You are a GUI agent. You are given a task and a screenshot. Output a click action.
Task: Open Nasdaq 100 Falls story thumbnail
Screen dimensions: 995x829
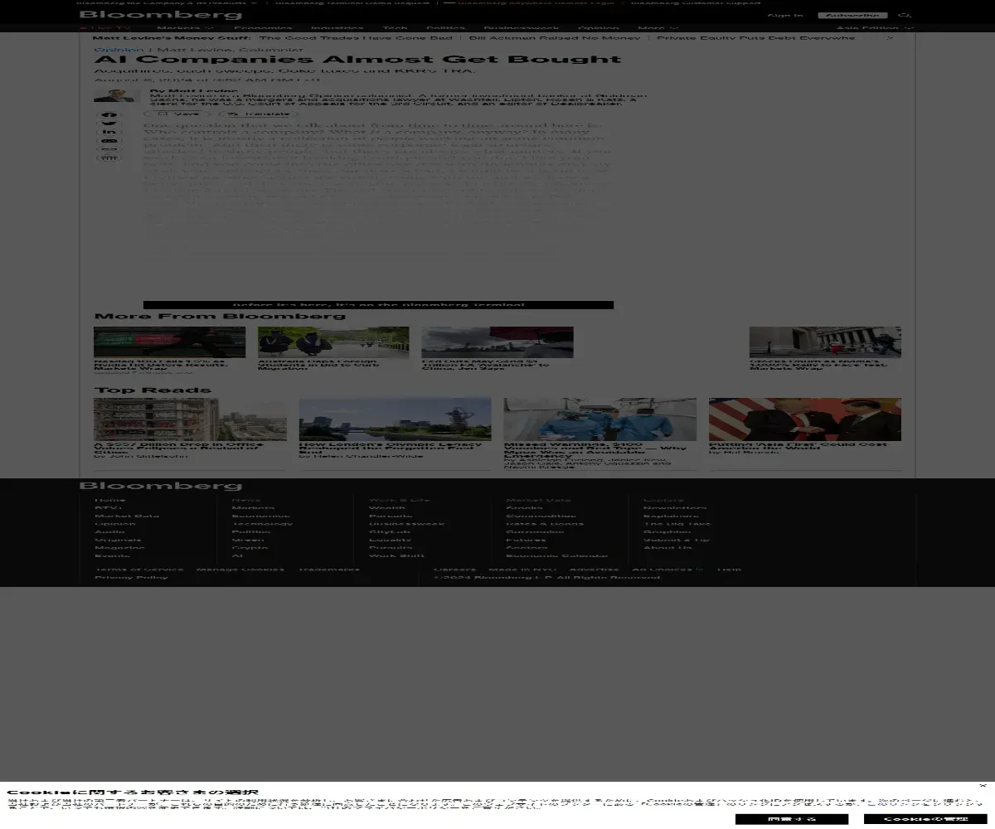tap(169, 342)
